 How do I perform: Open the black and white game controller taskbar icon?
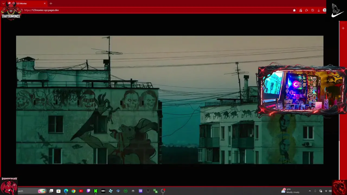(x=103, y=191)
